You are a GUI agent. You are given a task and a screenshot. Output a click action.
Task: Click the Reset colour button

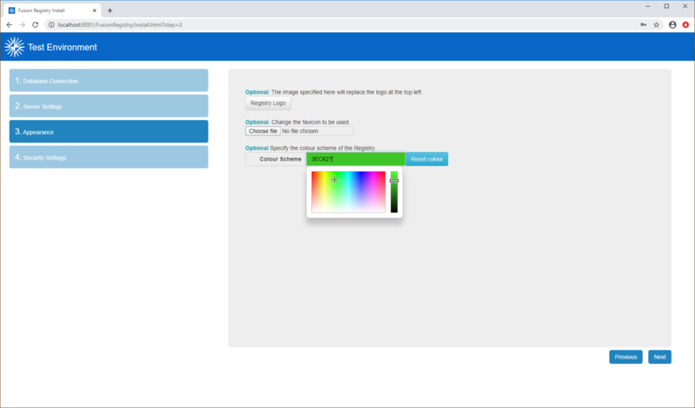(427, 159)
